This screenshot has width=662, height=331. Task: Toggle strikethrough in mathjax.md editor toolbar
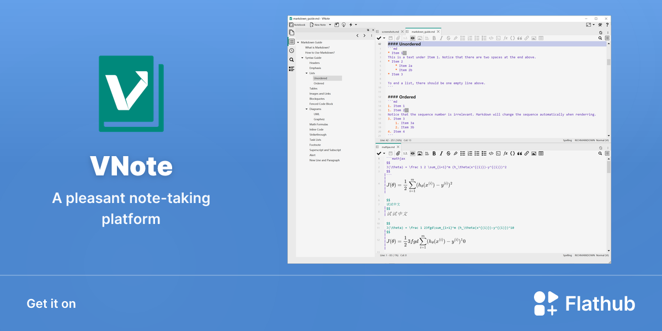pos(449,153)
